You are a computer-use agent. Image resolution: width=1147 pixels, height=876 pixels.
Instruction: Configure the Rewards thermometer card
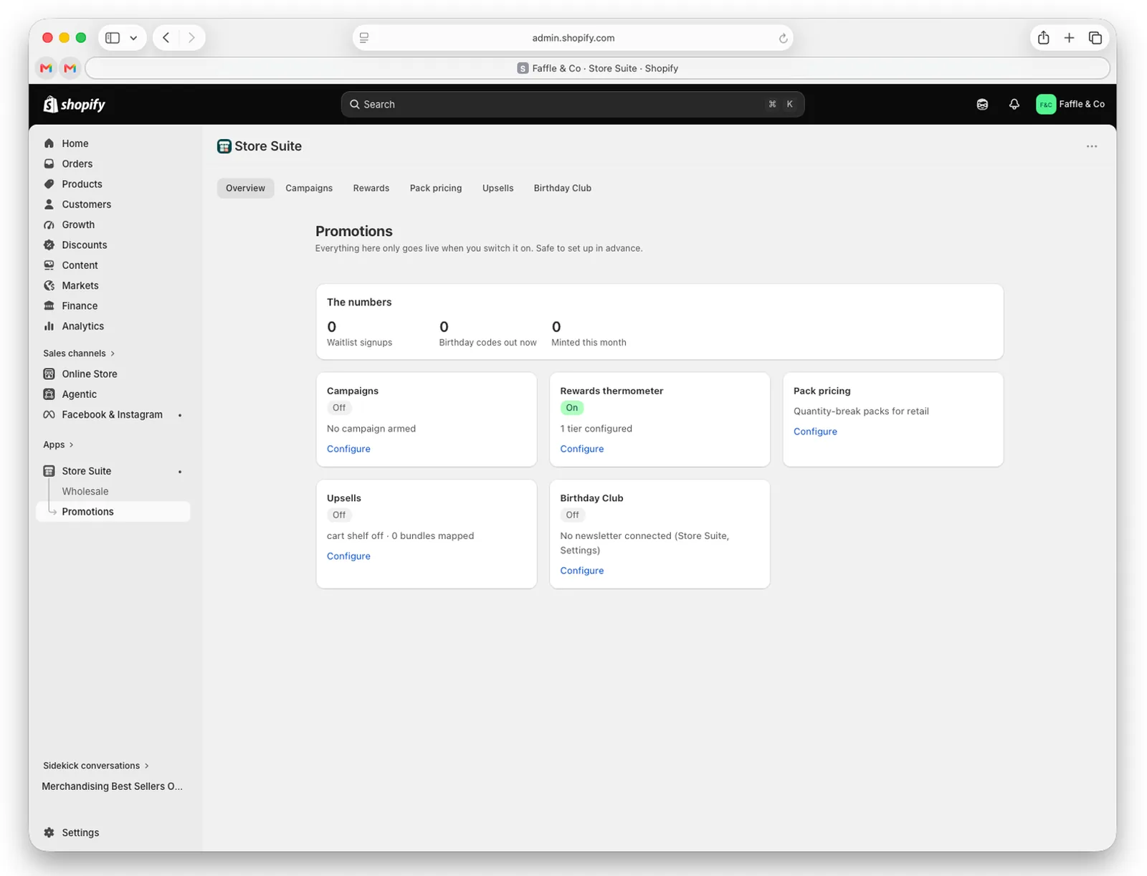[582, 449]
